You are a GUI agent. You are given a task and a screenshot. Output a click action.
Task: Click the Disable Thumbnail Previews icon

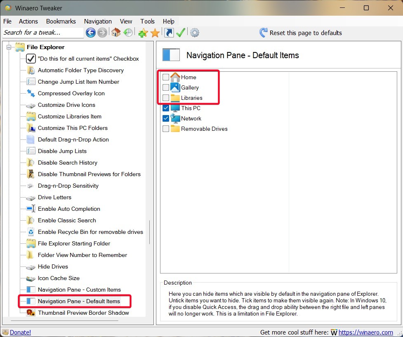[31, 174]
